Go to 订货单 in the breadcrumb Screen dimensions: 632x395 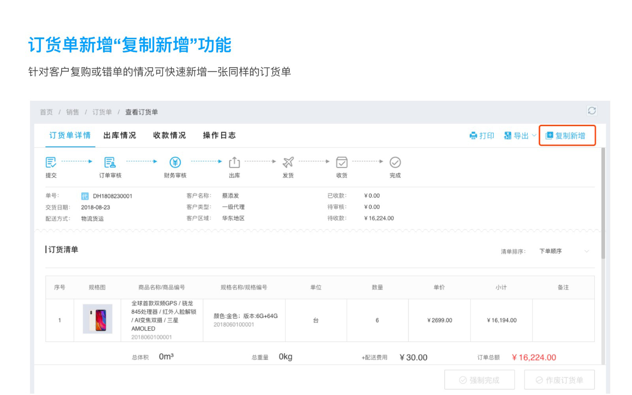click(102, 112)
